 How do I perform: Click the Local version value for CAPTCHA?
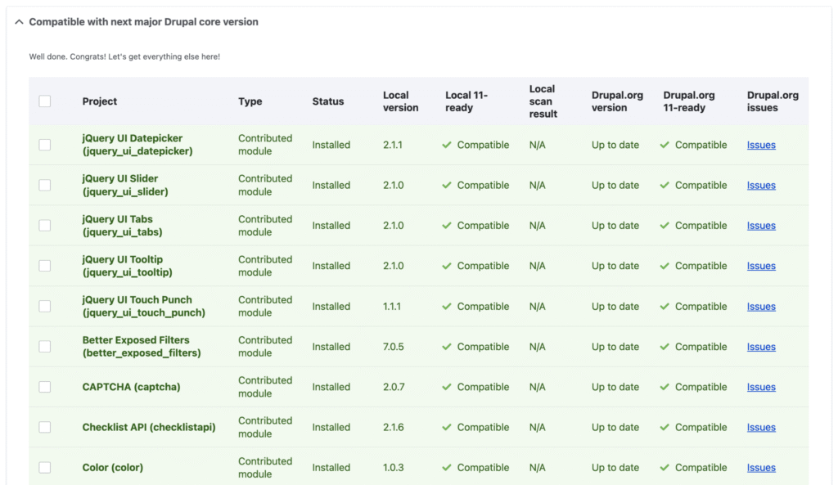[393, 387]
